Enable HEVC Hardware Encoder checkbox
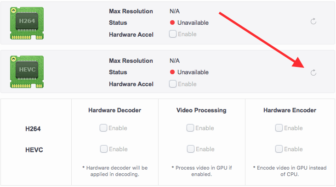This screenshot has width=336, height=187. click(279, 148)
